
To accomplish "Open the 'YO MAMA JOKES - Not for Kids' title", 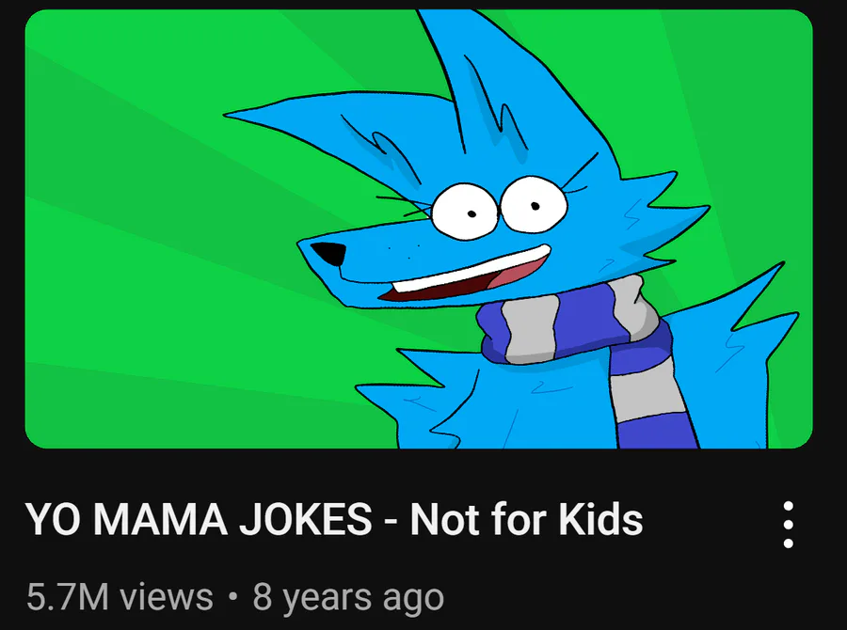I will (334, 519).
